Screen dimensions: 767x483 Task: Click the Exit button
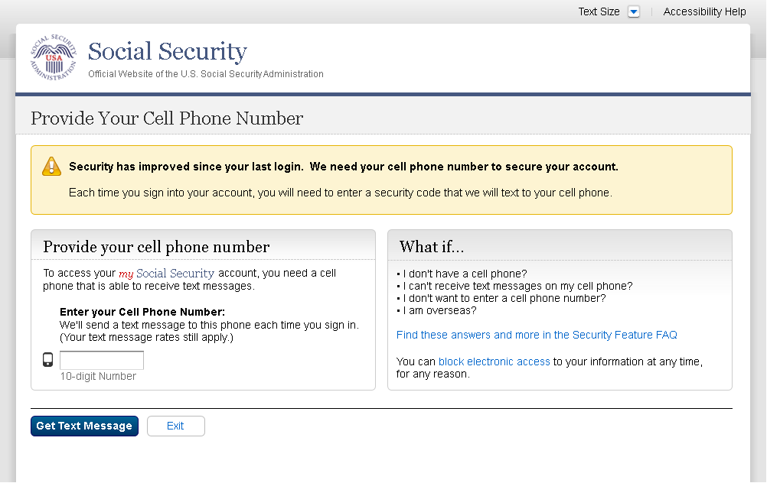coord(175,426)
